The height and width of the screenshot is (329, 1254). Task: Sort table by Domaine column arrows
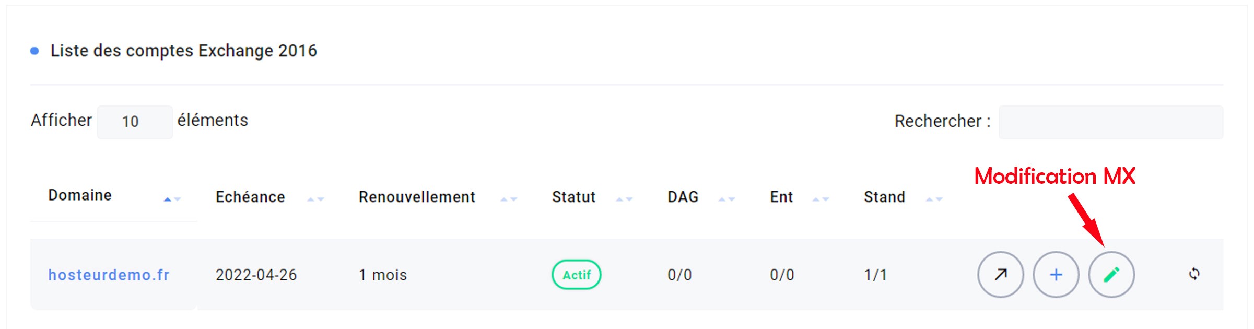coord(172,199)
